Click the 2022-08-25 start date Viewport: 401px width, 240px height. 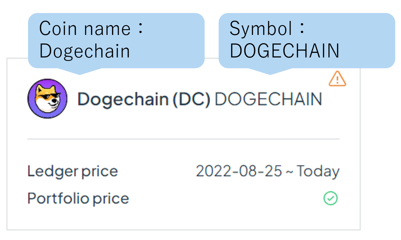pyautogui.click(x=239, y=171)
